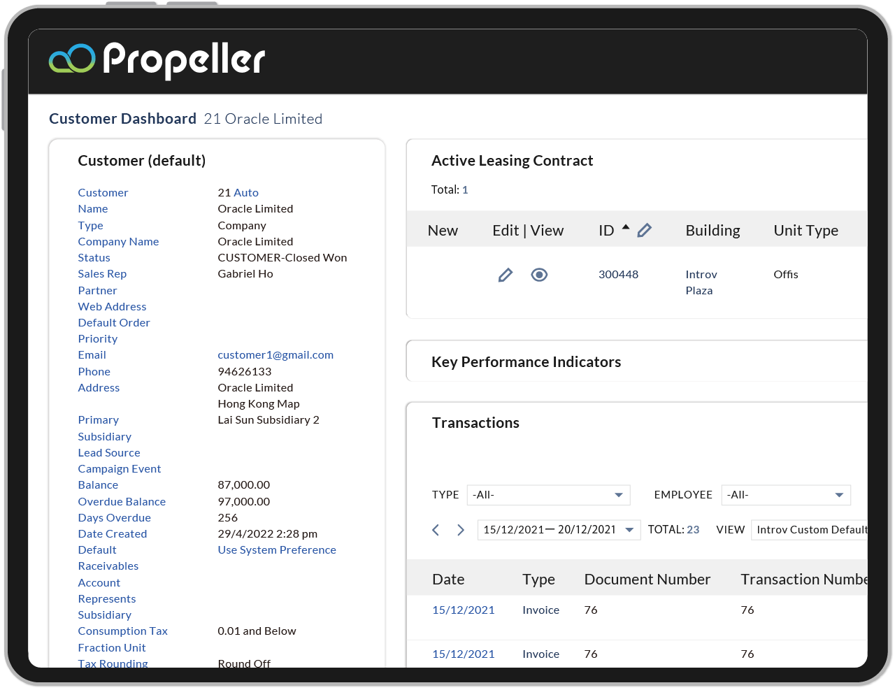Open the Introv Custom Default view selector
Screen dimensions: 895x690
(811, 530)
